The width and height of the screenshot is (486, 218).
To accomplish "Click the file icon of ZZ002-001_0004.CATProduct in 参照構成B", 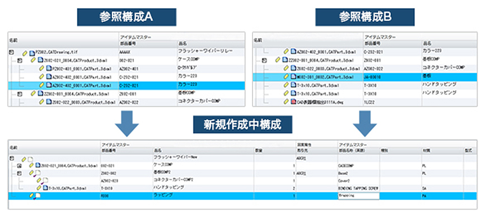I will [285, 60].
